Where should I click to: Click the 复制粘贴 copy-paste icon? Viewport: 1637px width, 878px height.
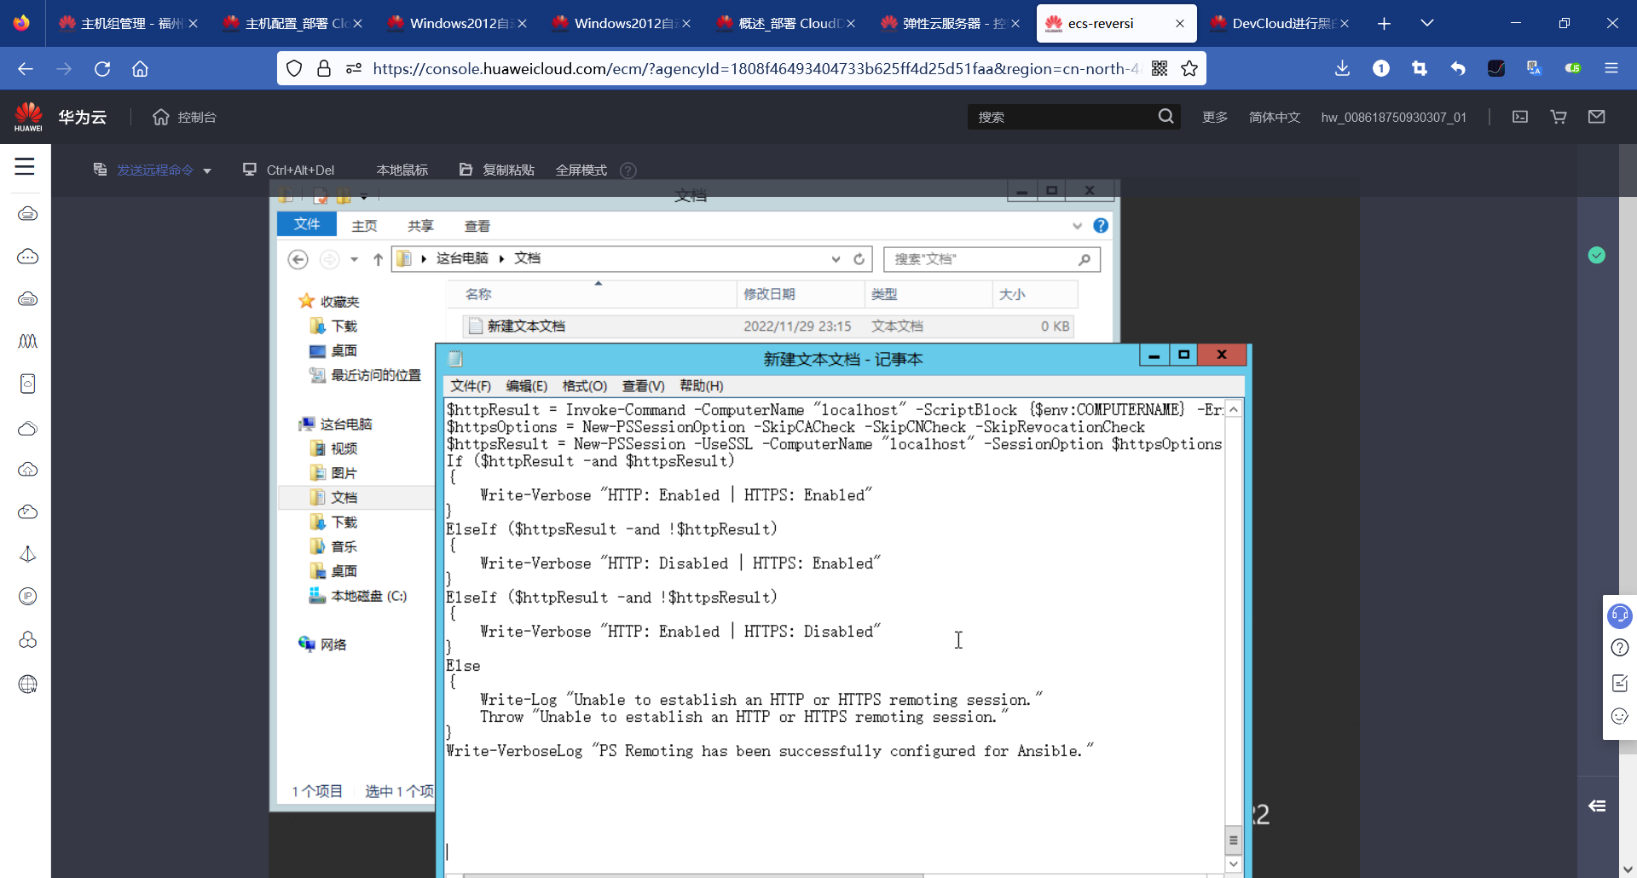[x=466, y=170]
